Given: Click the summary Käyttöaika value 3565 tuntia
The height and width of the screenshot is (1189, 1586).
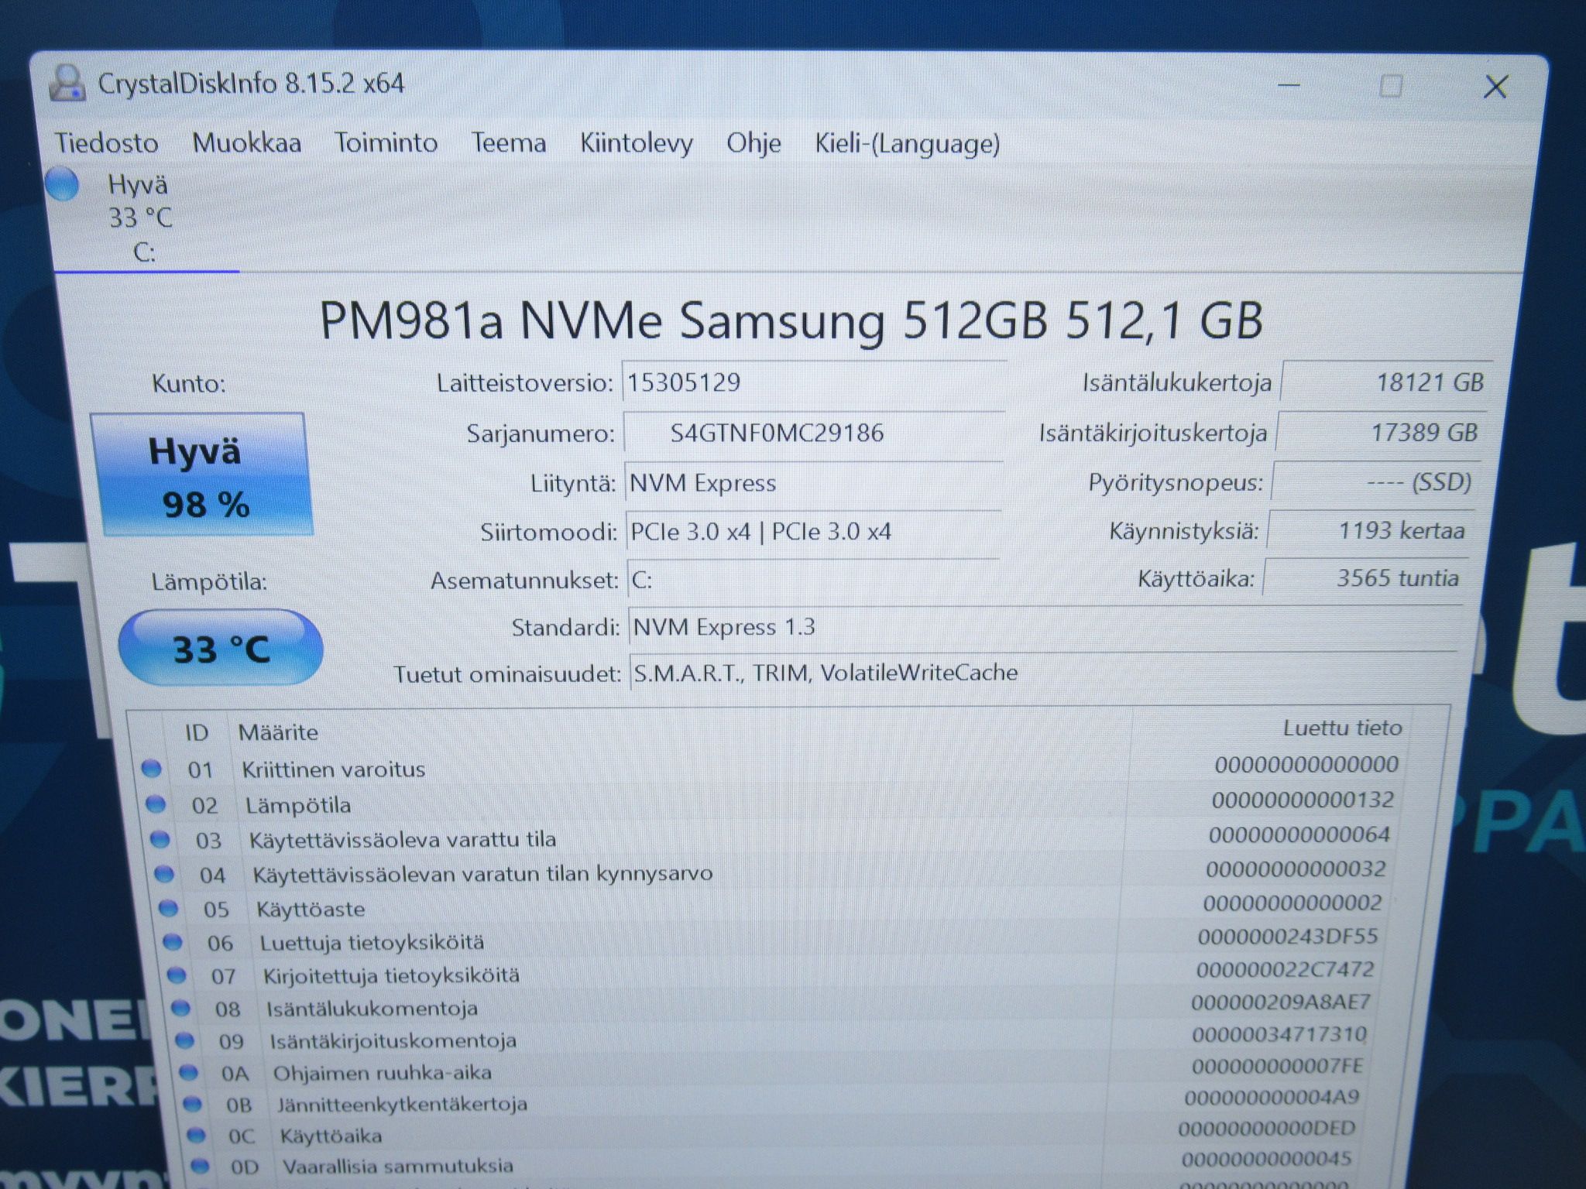Looking at the screenshot, I should point(1365,578).
